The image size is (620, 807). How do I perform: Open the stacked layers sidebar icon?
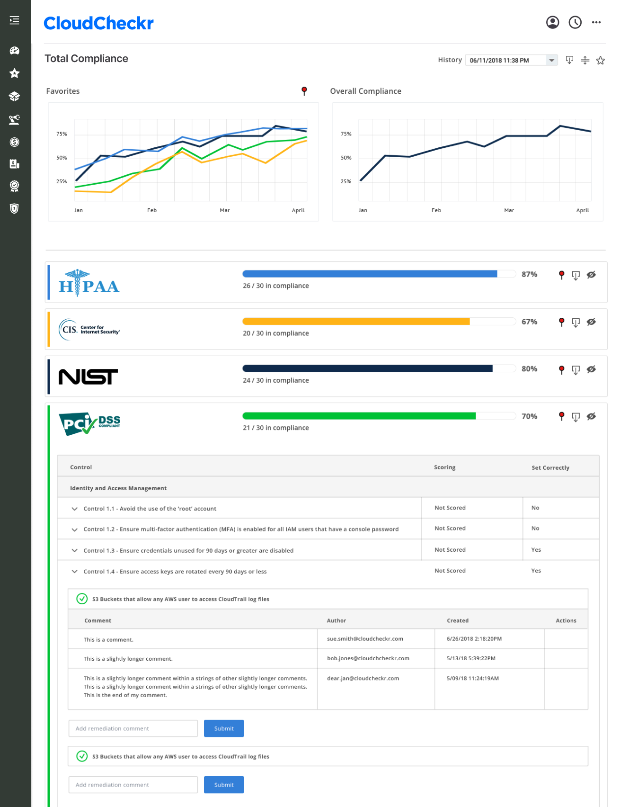pyautogui.click(x=15, y=96)
